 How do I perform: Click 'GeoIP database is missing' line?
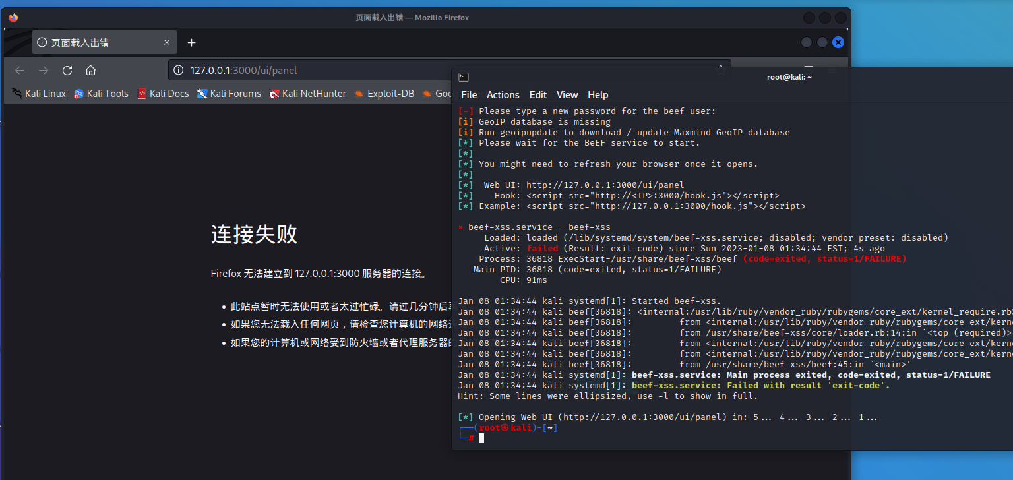(534, 121)
